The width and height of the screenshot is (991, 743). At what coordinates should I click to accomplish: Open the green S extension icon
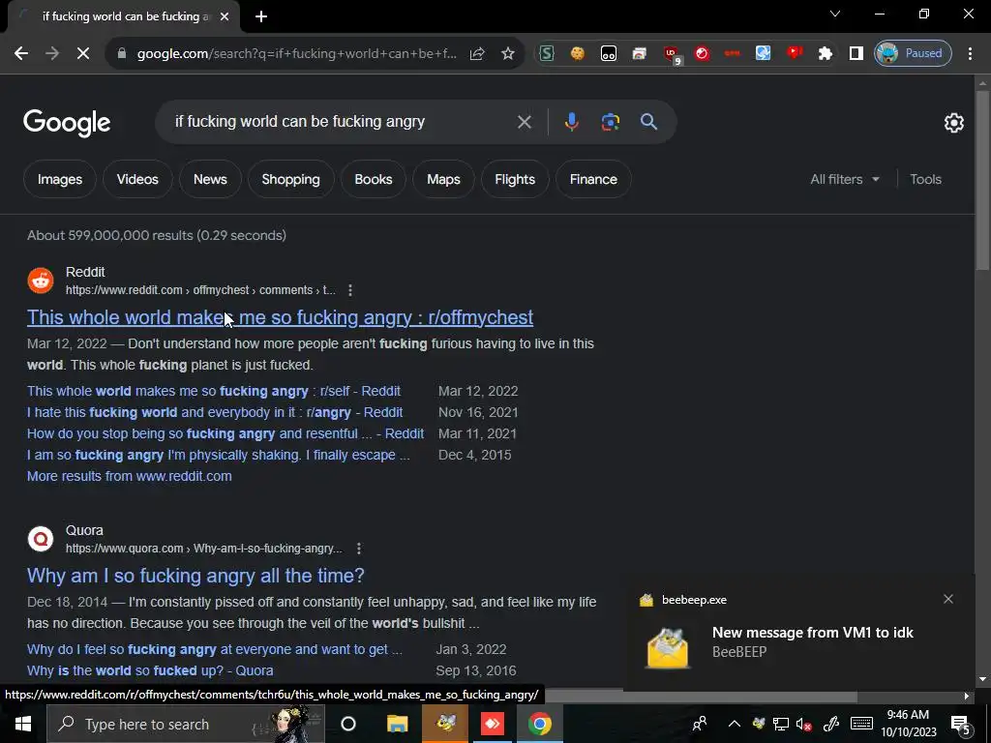[x=547, y=54]
